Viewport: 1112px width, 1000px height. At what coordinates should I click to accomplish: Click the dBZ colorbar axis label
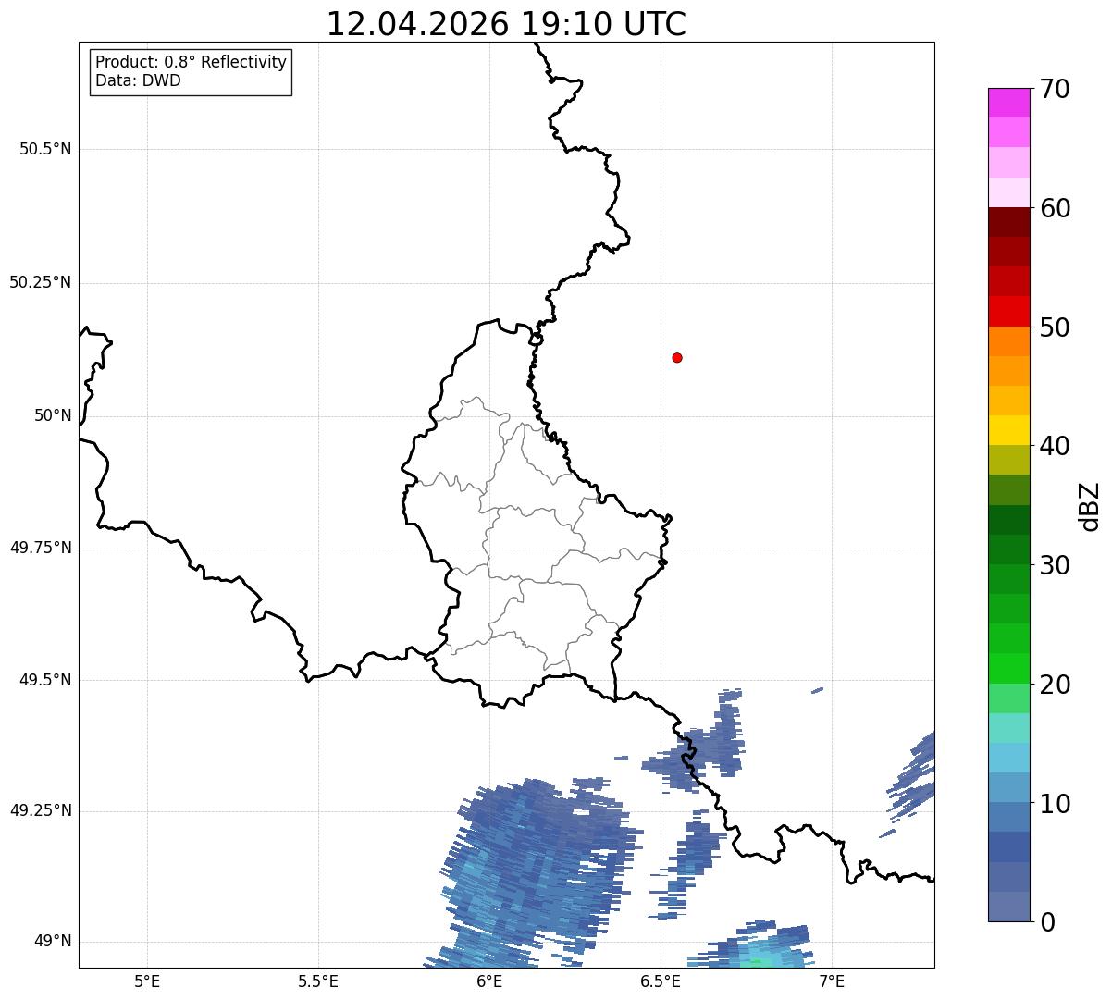coord(1089,506)
